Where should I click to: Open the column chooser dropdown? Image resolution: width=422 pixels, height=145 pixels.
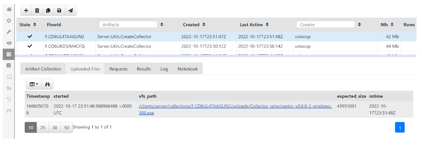tap(34, 84)
